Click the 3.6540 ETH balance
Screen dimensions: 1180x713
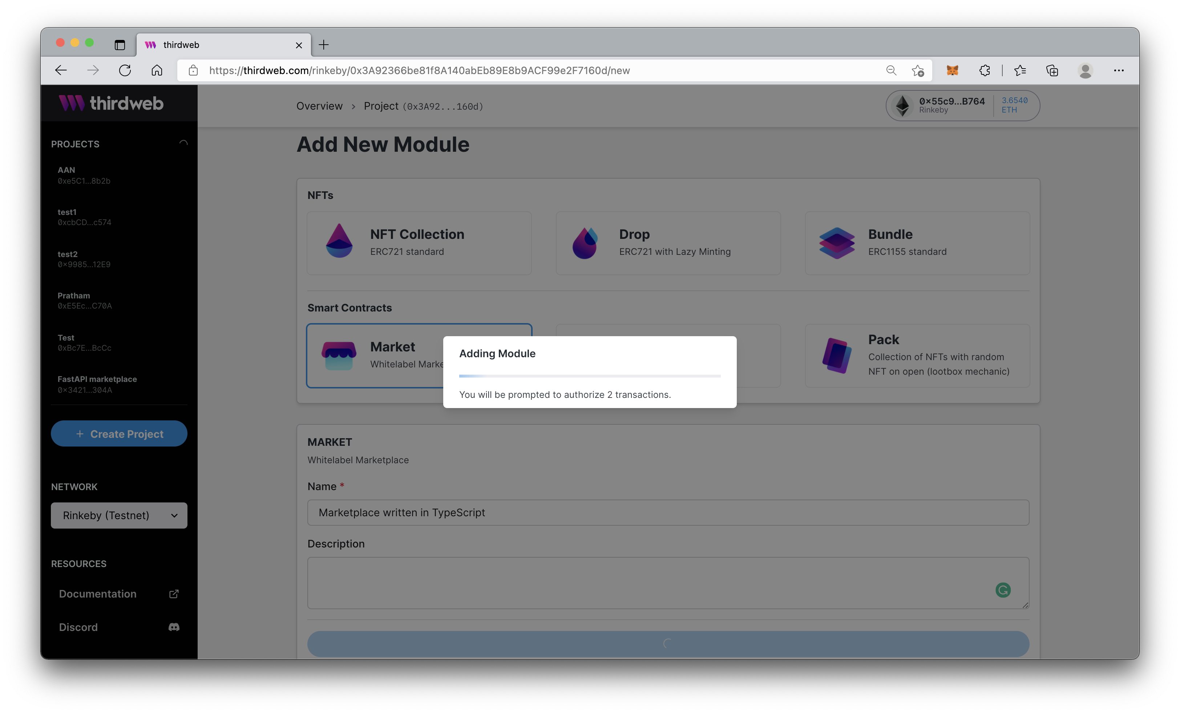(x=1014, y=105)
